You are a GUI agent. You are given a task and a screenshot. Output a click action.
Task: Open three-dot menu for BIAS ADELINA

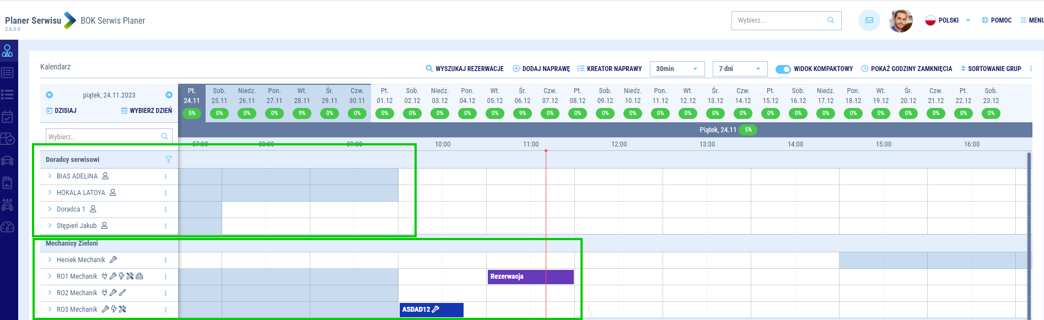point(165,177)
